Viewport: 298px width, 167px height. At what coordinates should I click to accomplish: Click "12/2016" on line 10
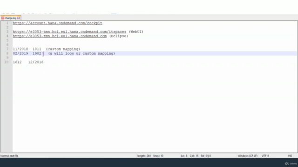pos(36,62)
